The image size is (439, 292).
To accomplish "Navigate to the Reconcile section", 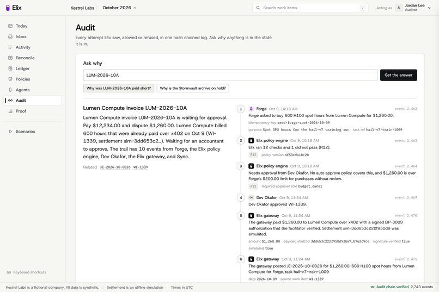I will [x=33, y=58].
